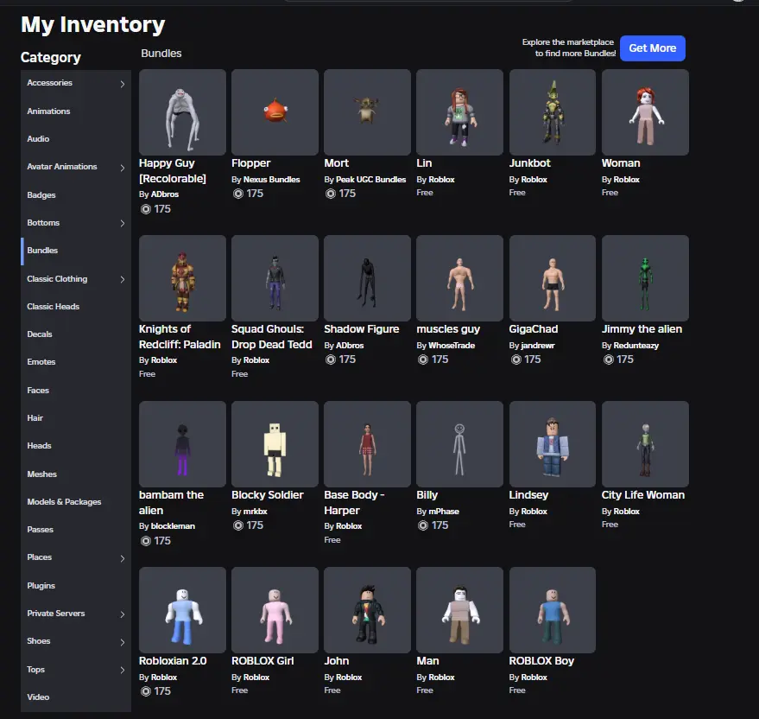
Task: Open the Happy Guy bundle thumbnail
Action: [182, 112]
